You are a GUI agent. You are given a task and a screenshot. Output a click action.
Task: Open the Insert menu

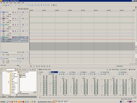pos(11,3)
